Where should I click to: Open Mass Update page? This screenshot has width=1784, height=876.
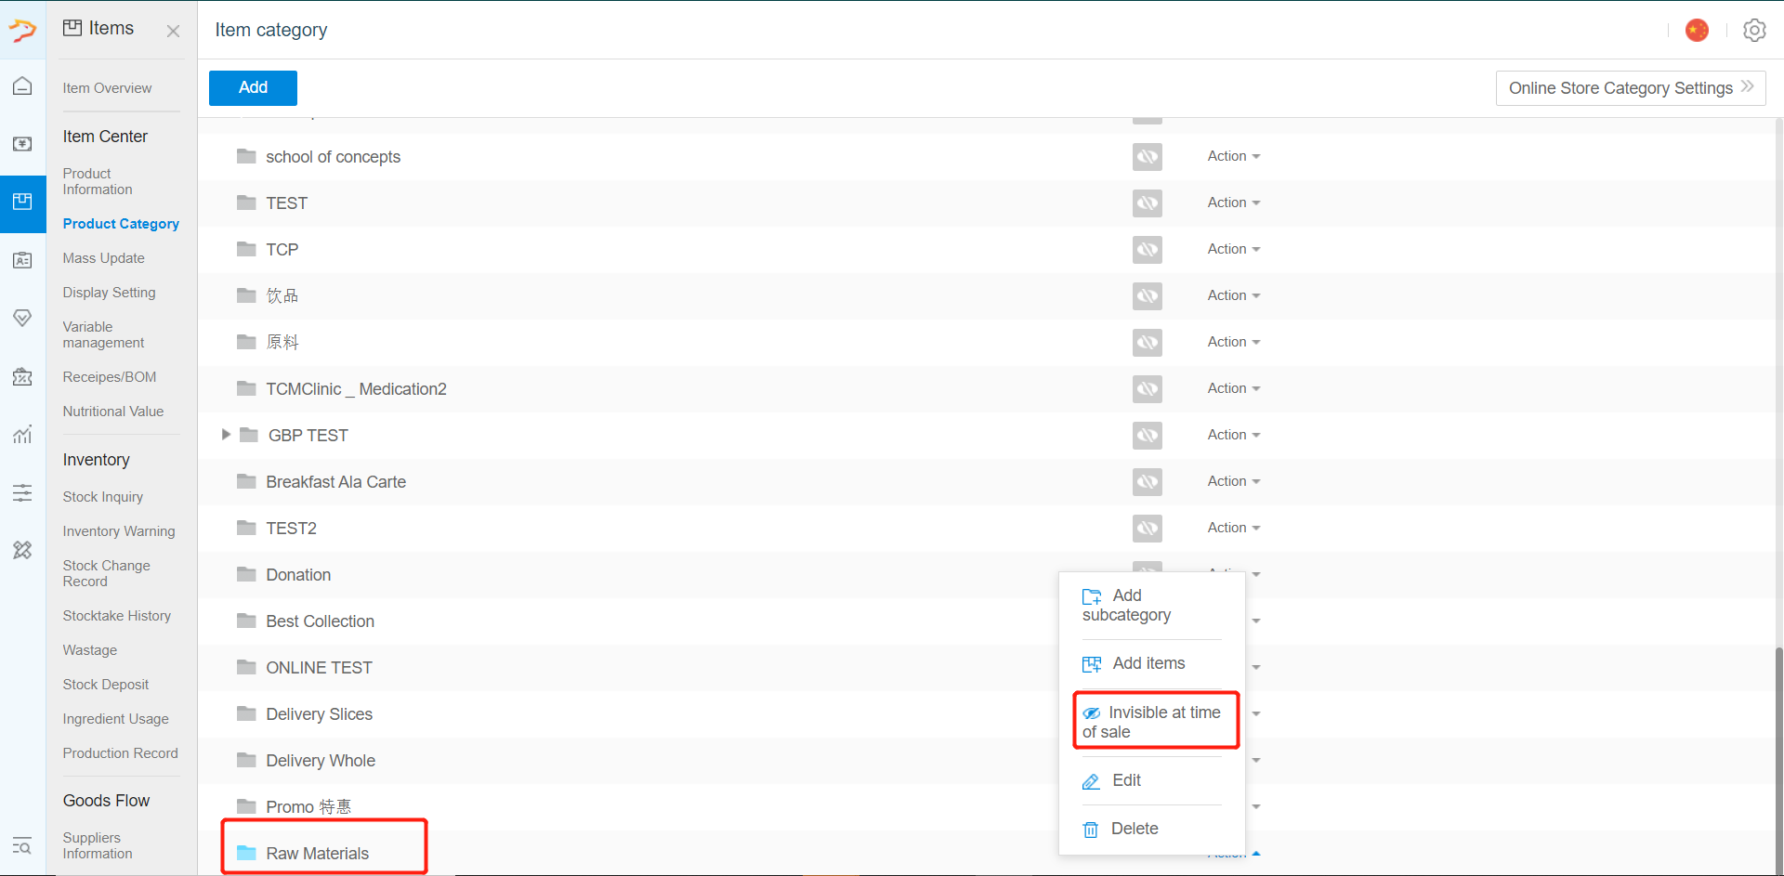click(x=103, y=258)
